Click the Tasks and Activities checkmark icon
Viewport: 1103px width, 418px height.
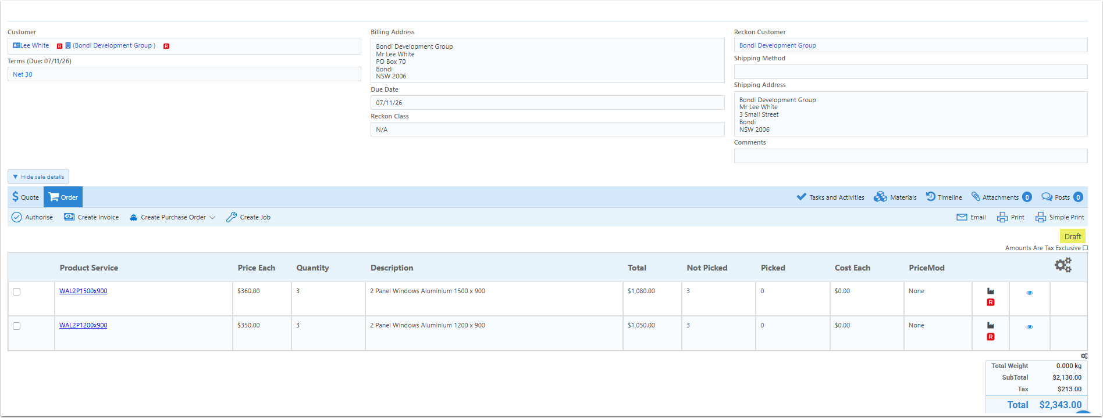802,197
